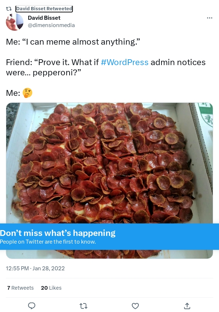The image size is (219, 312).
Task: Click the tweet text about meme anything
Action: pyautogui.click(x=73, y=42)
